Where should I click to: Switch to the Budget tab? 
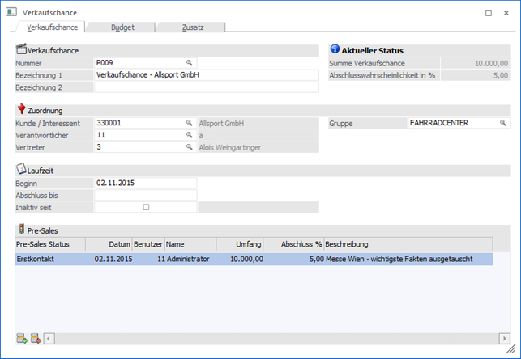click(122, 27)
